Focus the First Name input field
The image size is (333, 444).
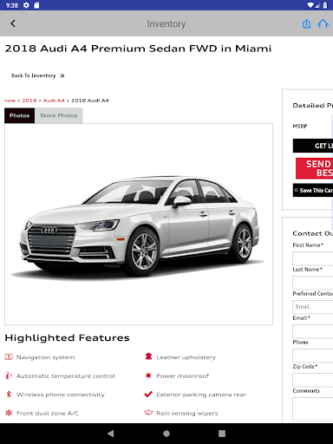[x=313, y=258]
